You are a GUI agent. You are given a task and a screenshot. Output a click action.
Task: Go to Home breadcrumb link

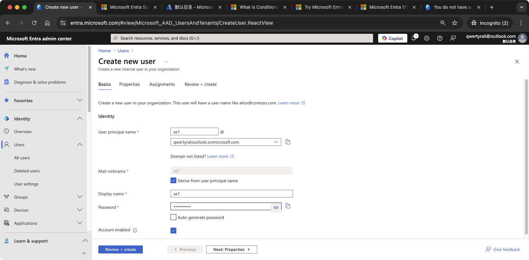(105, 51)
